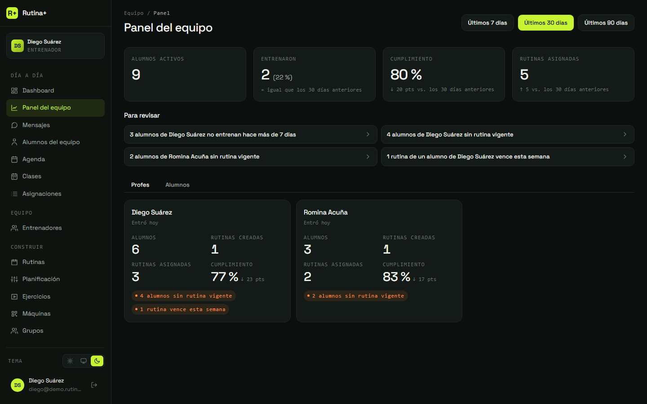Click the Panel del equipo chart icon
This screenshot has height=404, width=647.
click(14, 108)
